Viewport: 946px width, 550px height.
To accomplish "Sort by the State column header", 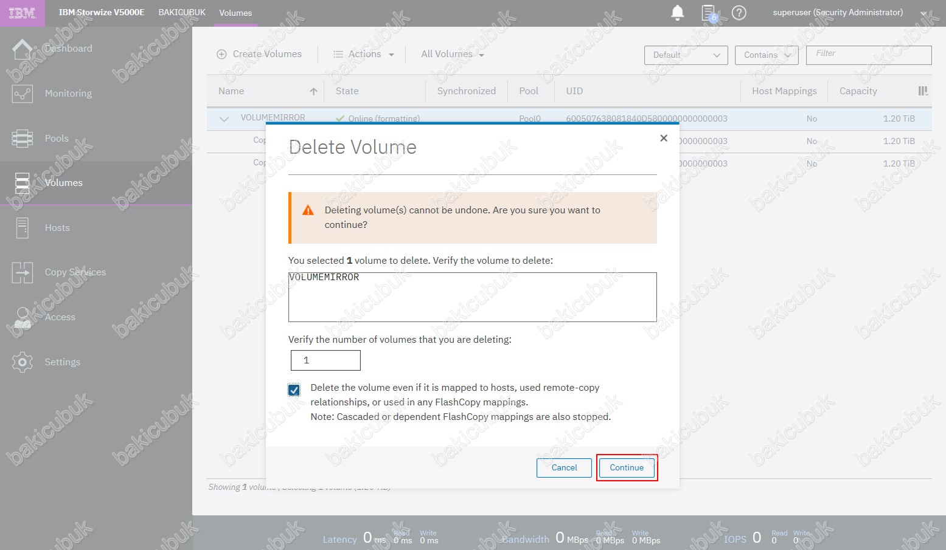I will [347, 91].
